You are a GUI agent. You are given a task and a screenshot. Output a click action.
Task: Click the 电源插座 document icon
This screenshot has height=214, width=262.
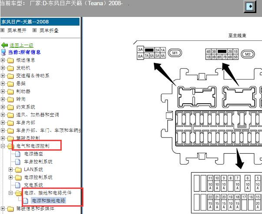click(18, 154)
